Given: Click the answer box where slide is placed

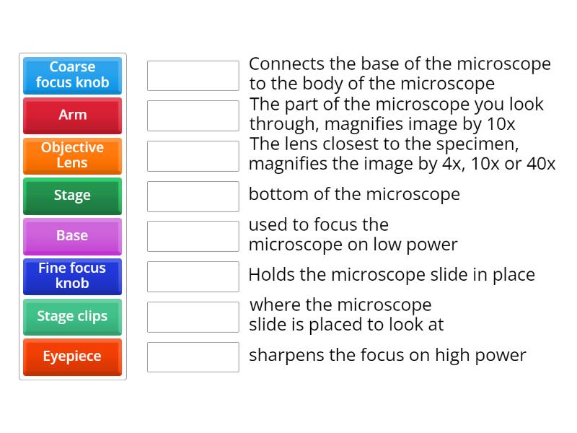Looking at the screenshot, I should 193,316.
